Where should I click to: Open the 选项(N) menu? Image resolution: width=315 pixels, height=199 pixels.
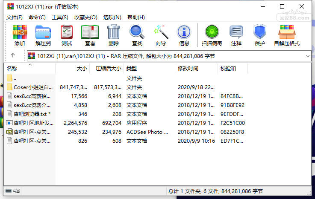click(x=112, y=17)
